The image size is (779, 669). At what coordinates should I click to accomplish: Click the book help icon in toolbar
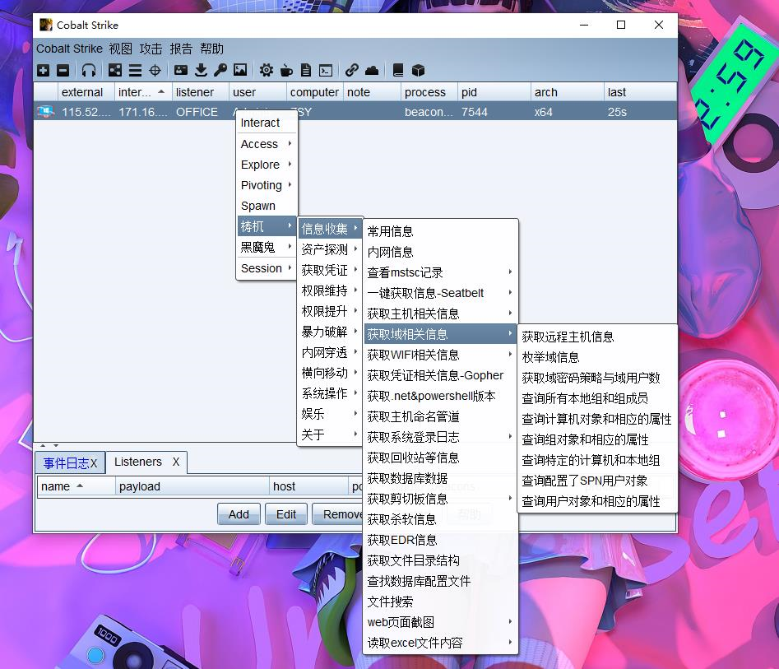(x=398, y=71)
